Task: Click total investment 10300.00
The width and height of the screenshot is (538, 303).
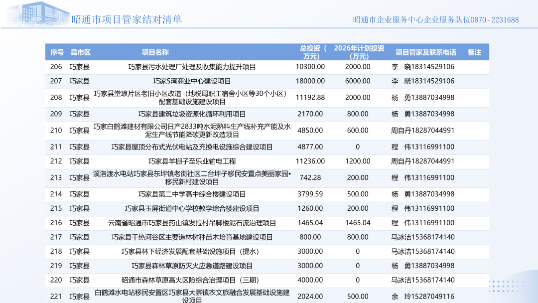Action: [x=310, y=67]
